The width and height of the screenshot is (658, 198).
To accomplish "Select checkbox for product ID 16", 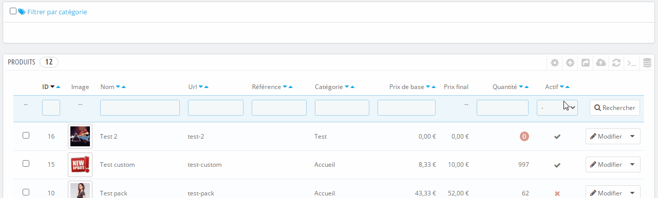I will [26, 136].
